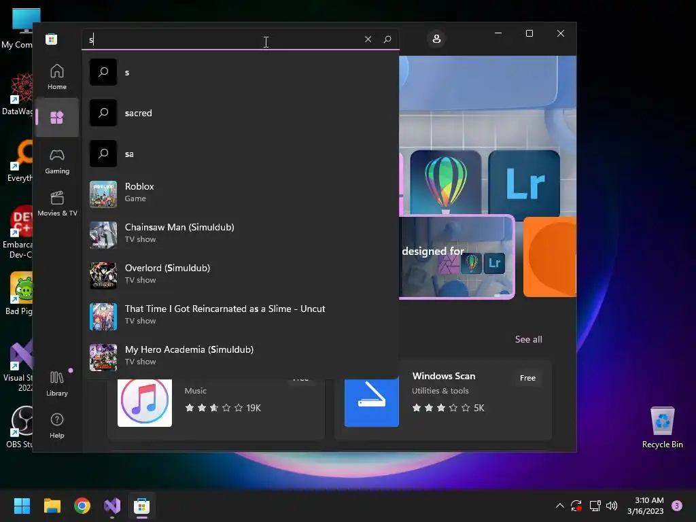Click Microsoft Store taskbar icon
Screen dimensions: 696x522
(x=141, y=506)
